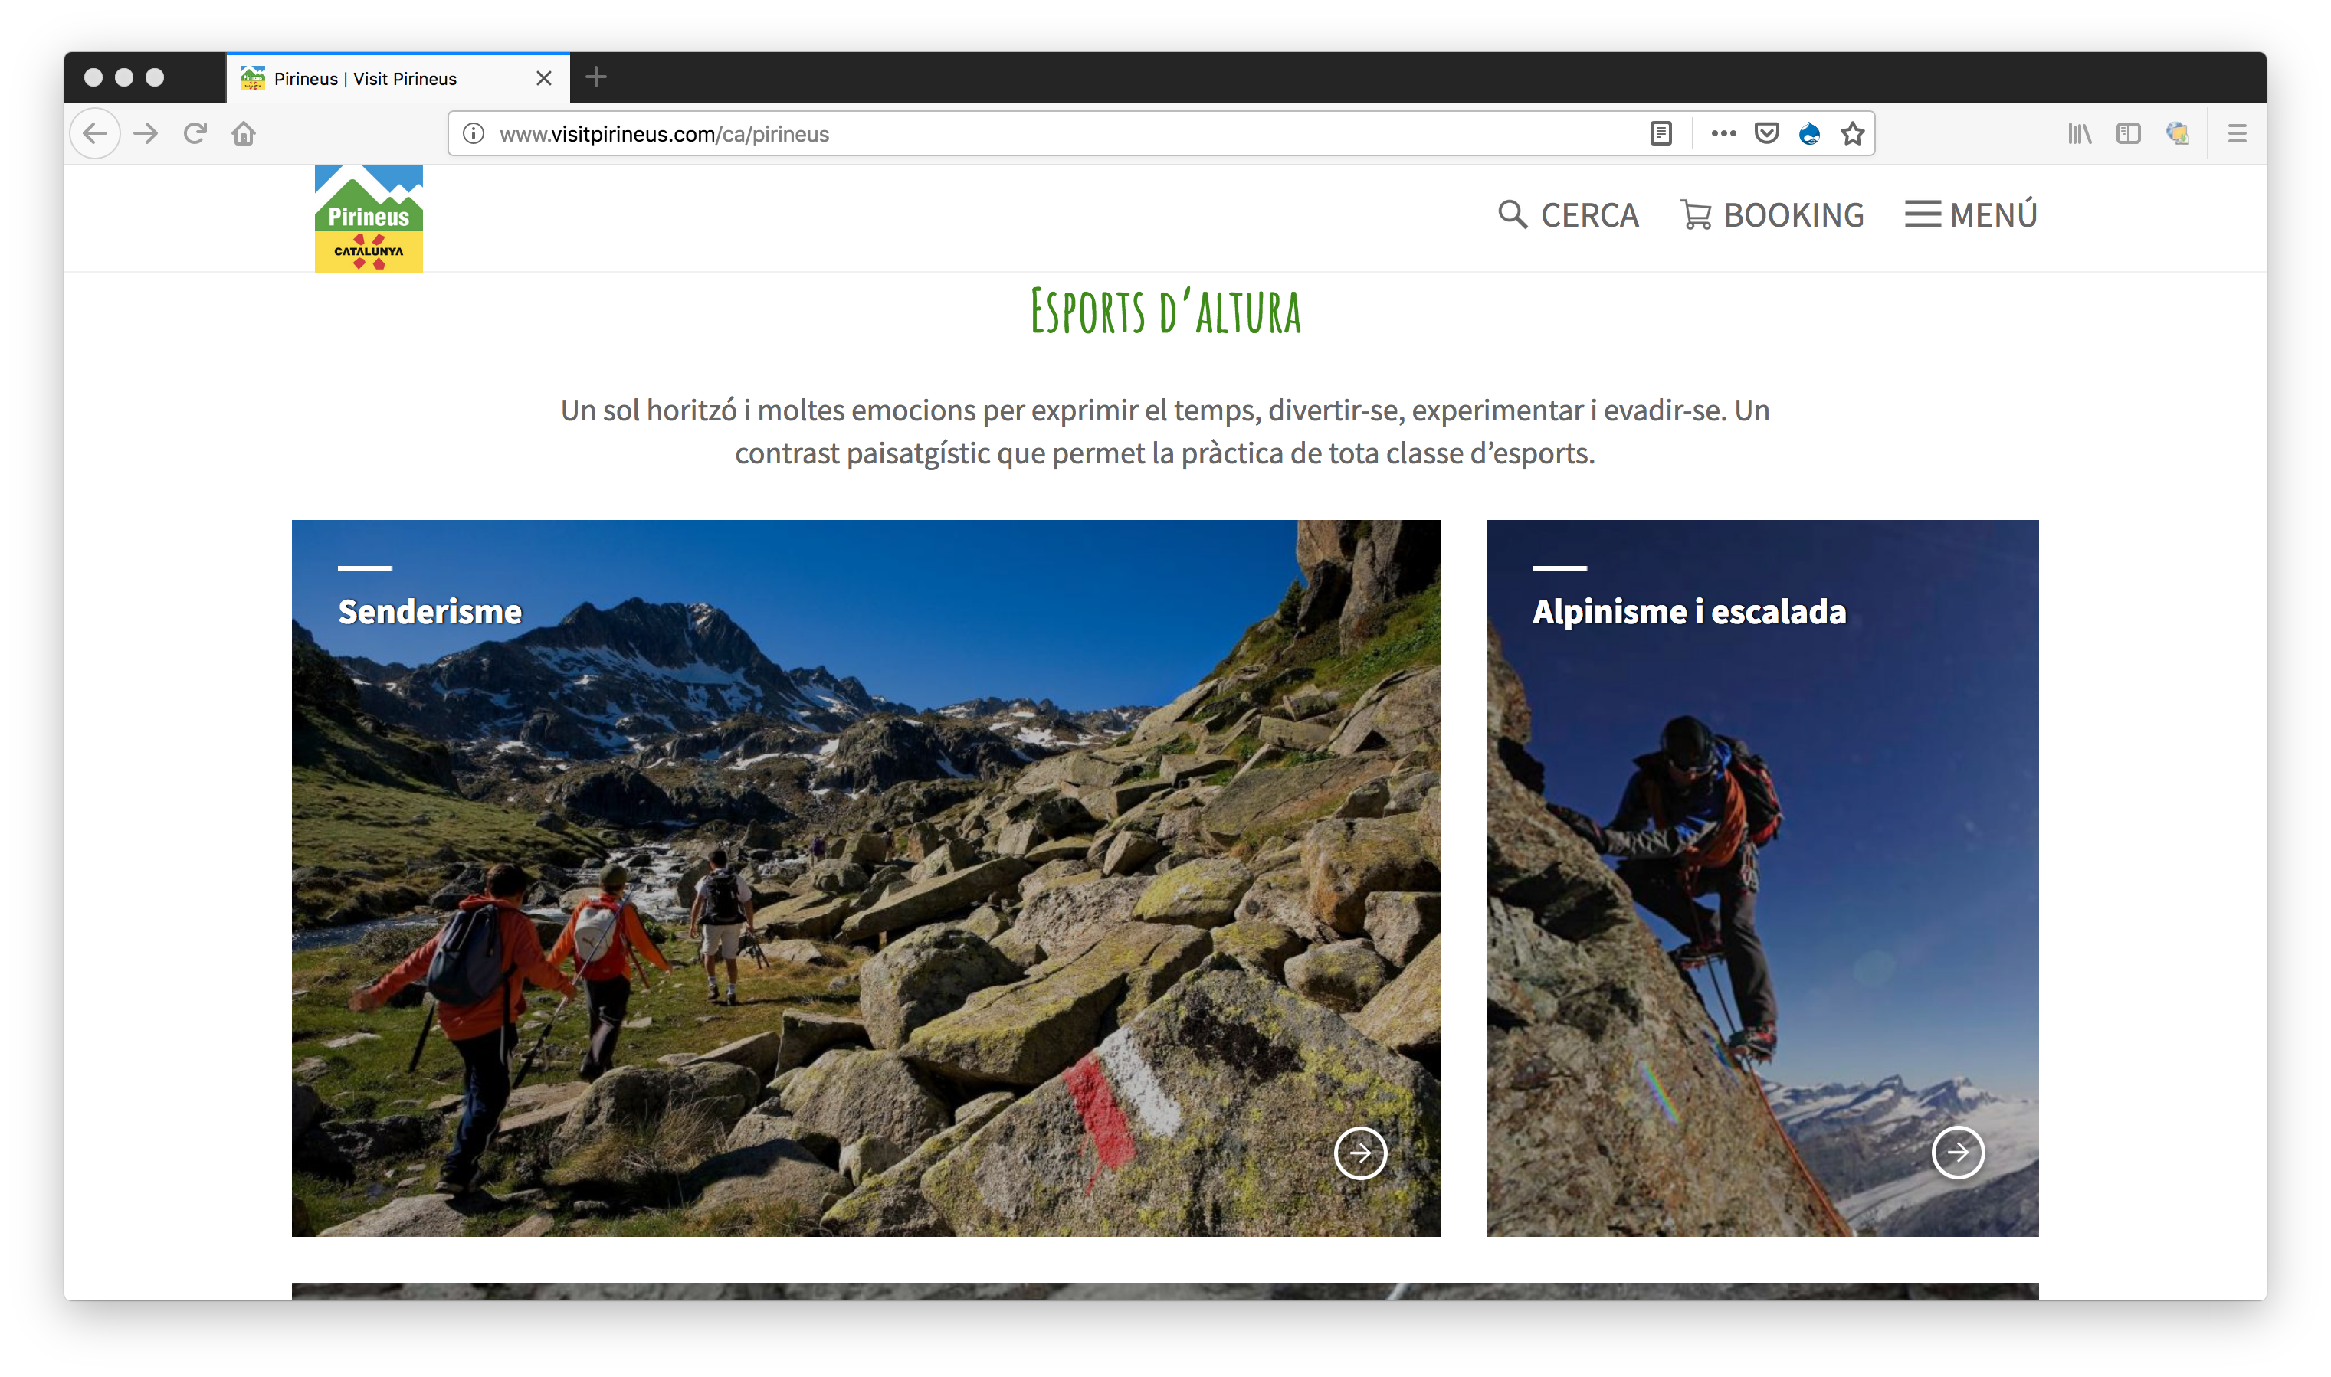Open the Library books icon
2331x1377 pixels.
[2080, 133]
